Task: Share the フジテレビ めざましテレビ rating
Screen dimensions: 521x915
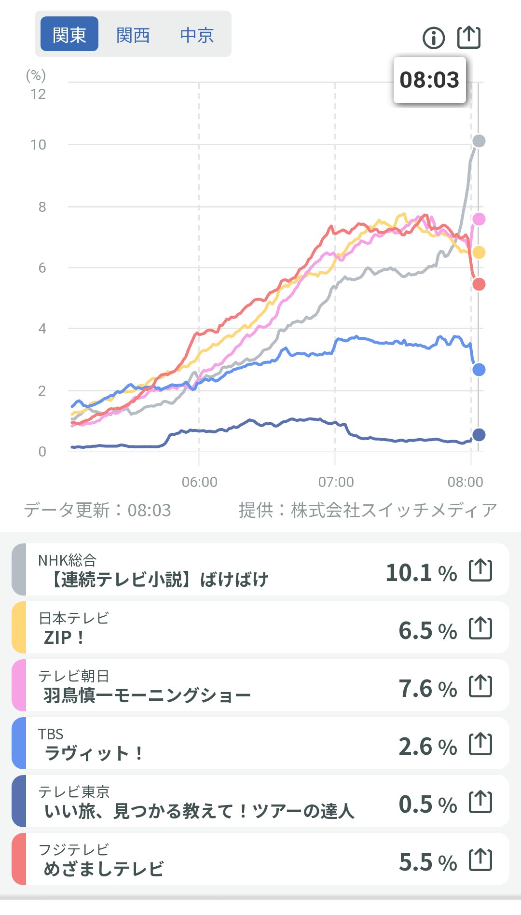Action: point(480,860)
